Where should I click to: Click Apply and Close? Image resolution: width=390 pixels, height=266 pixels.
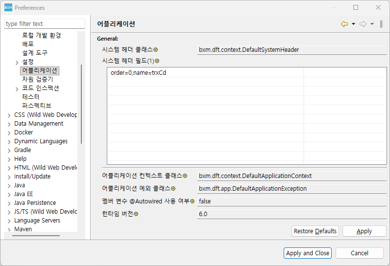coord(308,253)
